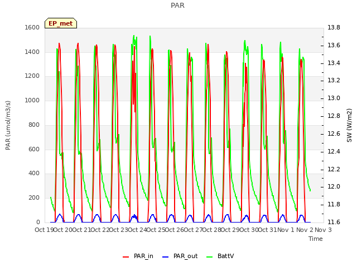
Task: Click the Oct 27 x-axis tick label
Action: click(194, 230)
